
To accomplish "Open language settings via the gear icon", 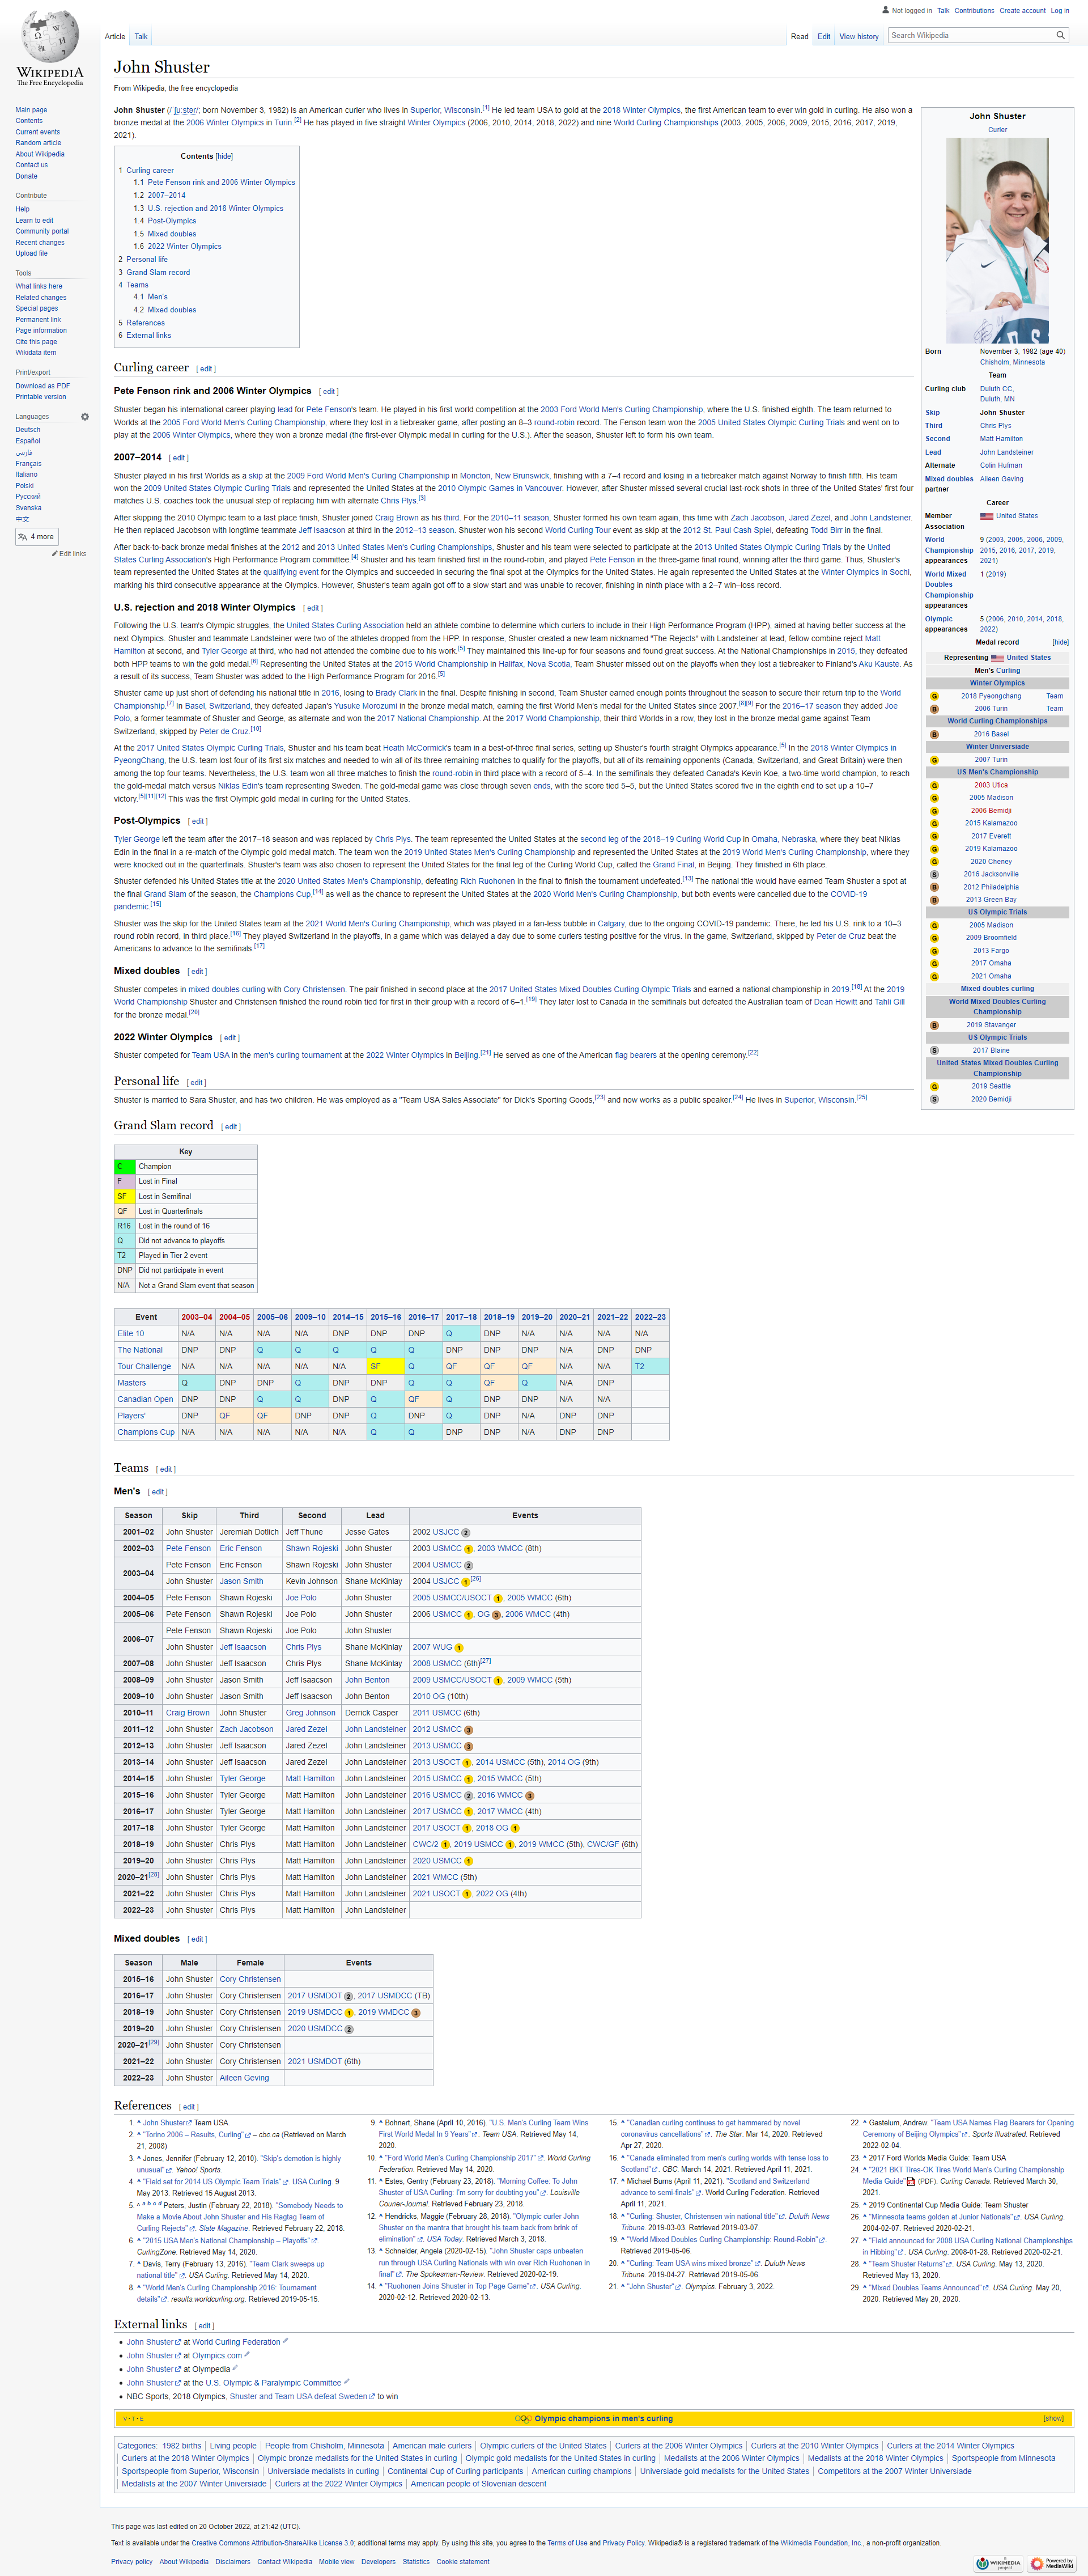I will click(84, 417).
